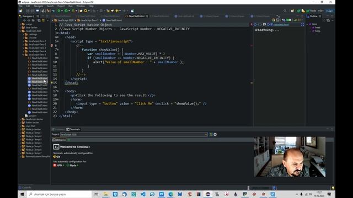Collapse the JavaScript-2020 project folder
The image size is (353, 198).
20,31
